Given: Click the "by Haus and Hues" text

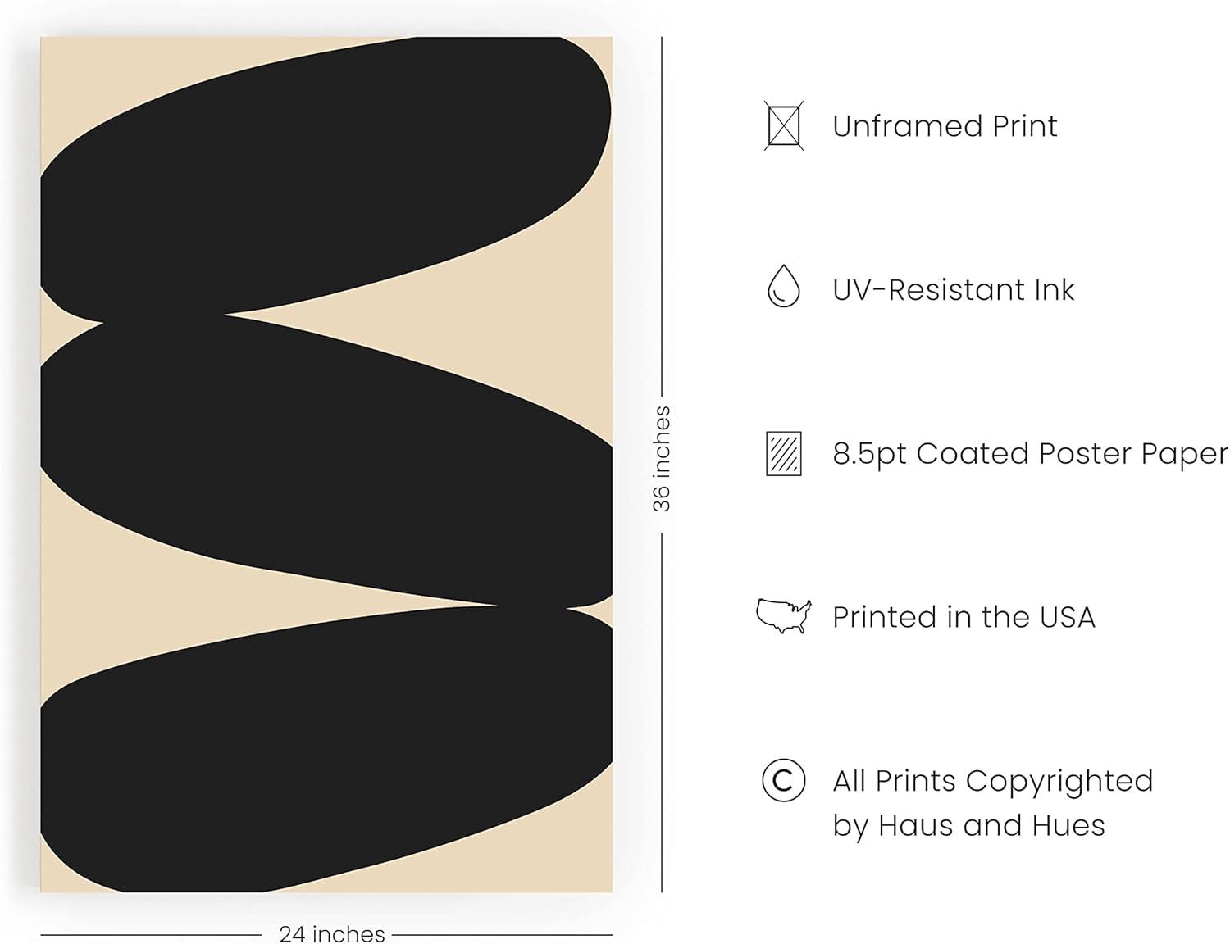Looking at the screenshot, I should 968,825.
